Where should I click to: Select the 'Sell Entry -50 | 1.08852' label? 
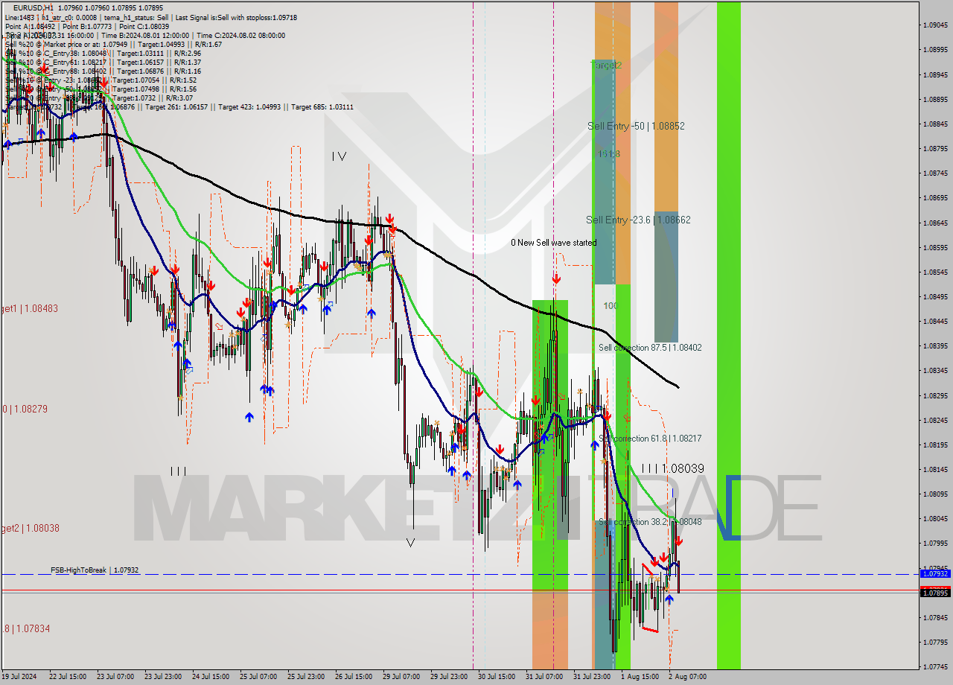(x=636, y=127)
